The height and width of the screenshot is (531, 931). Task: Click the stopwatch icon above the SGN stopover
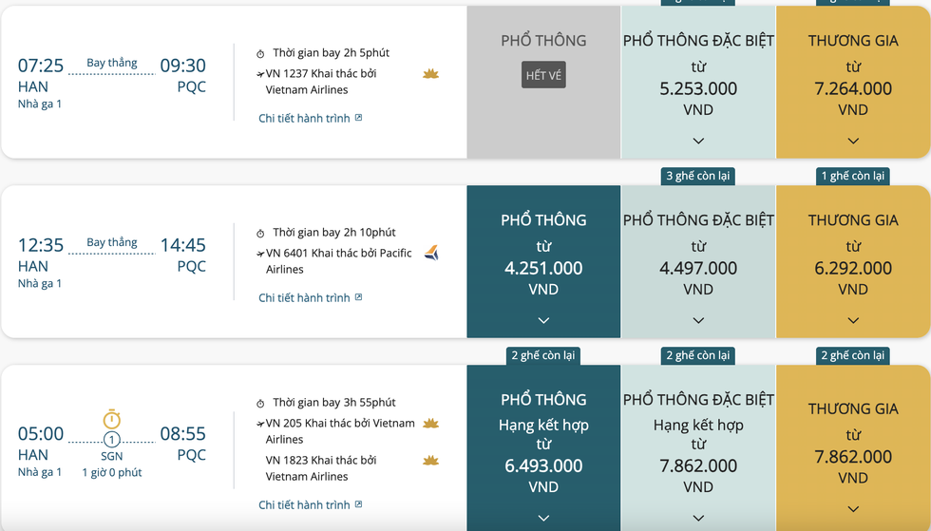[112, 419]
